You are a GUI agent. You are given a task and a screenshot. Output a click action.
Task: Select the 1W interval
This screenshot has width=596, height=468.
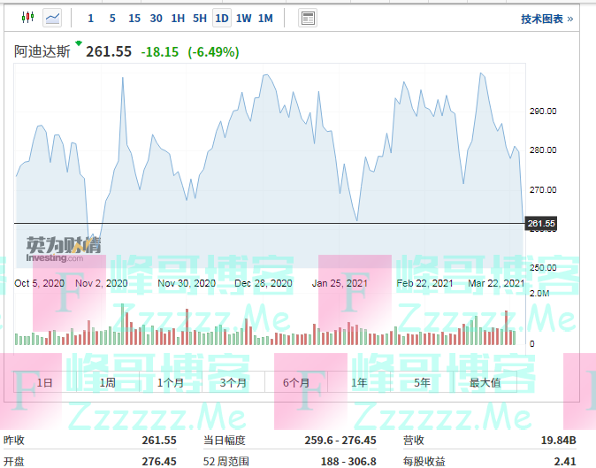tap(244, 19)
